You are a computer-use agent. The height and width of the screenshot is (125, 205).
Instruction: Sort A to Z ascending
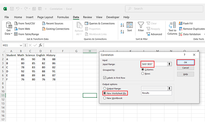(x=122, y=25)
